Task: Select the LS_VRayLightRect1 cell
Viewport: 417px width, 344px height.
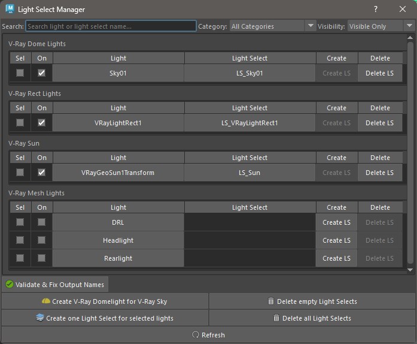Action: tap(249, 123)
